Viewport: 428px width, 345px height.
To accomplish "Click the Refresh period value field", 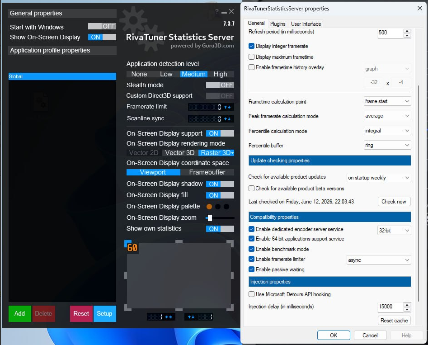I will 390,33.
